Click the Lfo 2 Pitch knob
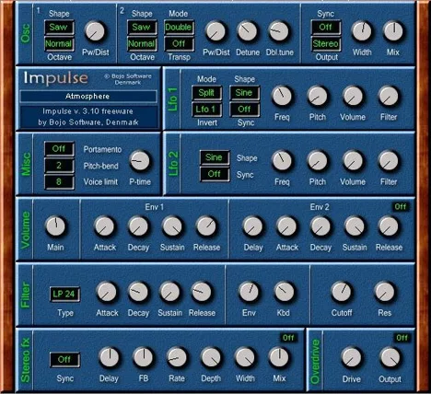Screen dimensions: 431x394 318,161
